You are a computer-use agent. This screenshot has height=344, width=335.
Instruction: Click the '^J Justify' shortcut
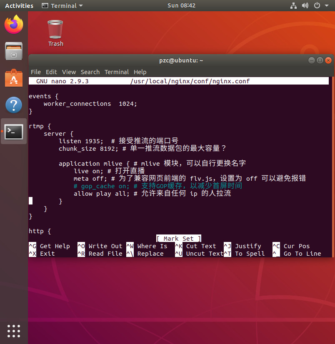242,246
